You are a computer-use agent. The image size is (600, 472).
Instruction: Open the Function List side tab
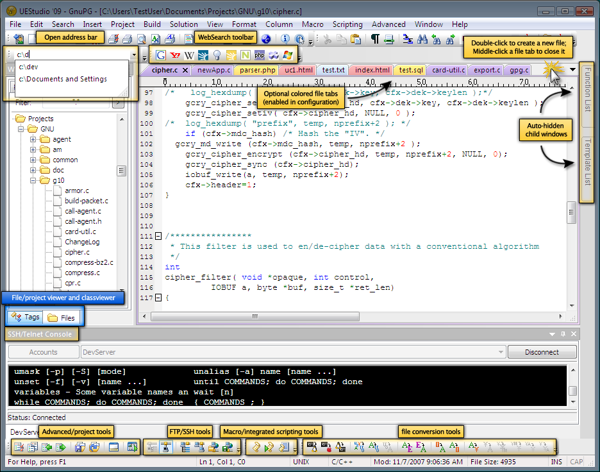(x=587, y=95)
